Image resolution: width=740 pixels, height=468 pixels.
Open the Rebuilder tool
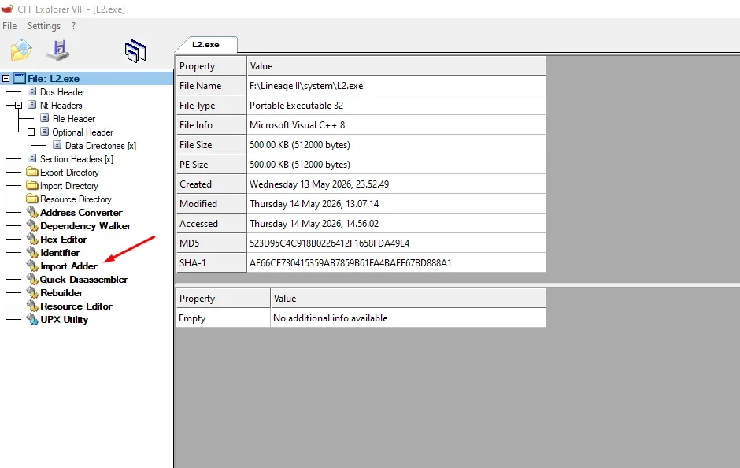[61, 293]
